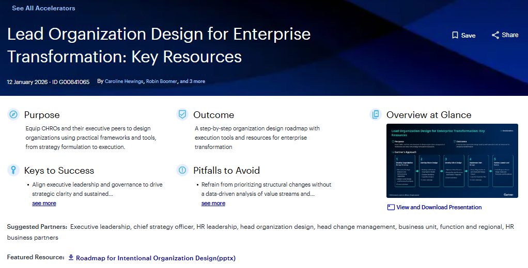The width and height of the screenshot is (528, 268).
Task: Click the Overview at Glance document icon
Action: click(376, 114)
